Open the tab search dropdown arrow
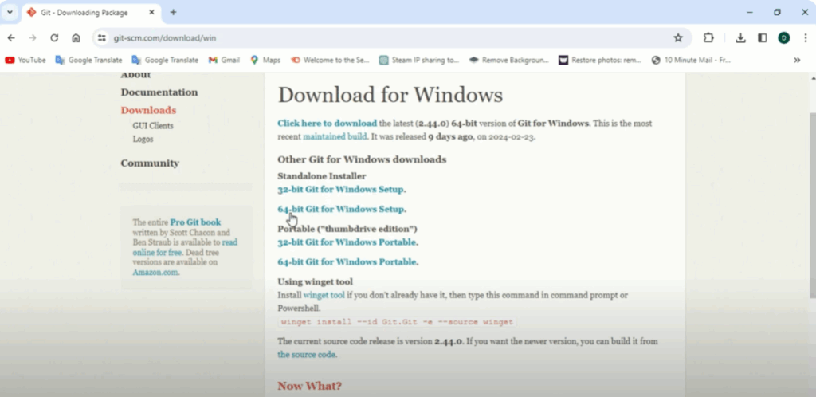Viewport: 816px width, 397px height. (10, 12)
